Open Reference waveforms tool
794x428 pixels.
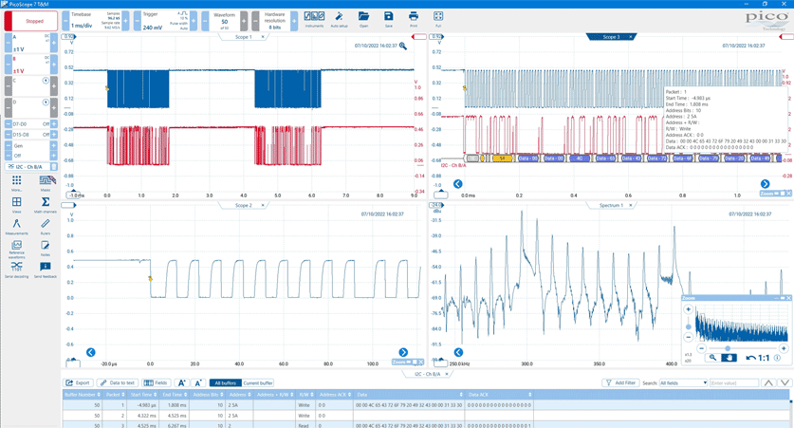[x=16, y=248]
